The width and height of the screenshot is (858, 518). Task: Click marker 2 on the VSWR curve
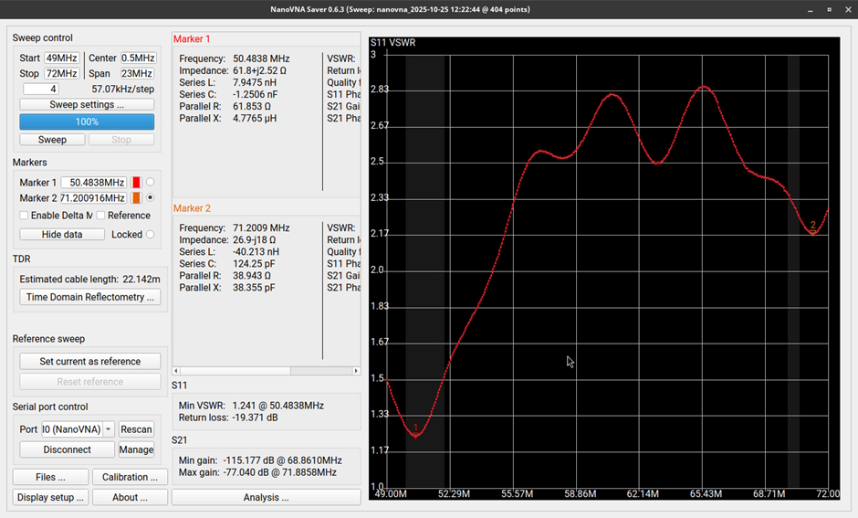click(812, 234)
